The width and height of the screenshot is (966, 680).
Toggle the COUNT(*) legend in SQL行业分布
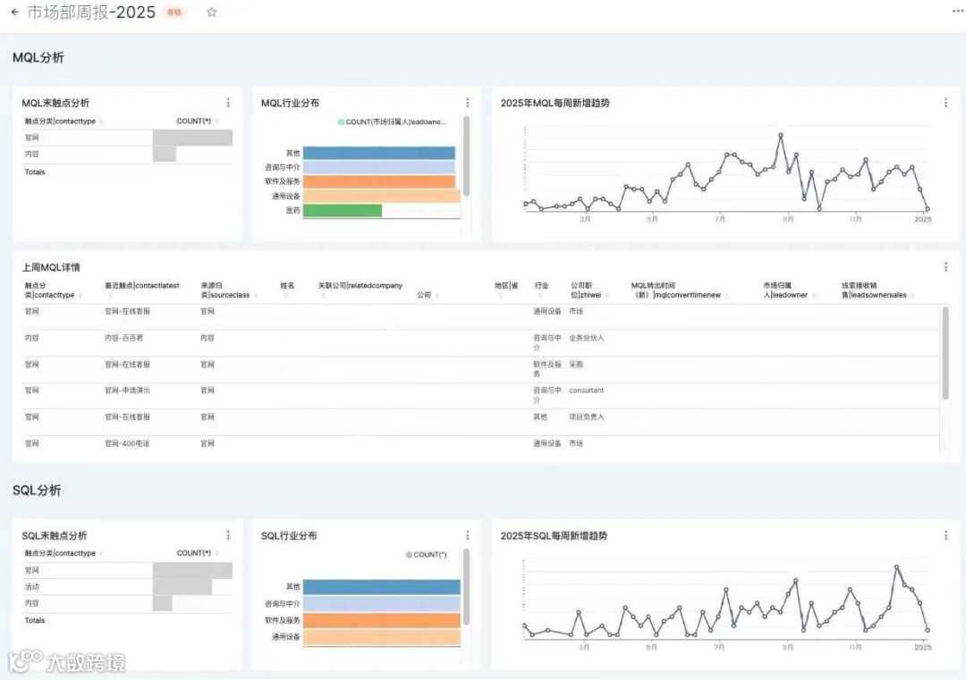point(426,555)
